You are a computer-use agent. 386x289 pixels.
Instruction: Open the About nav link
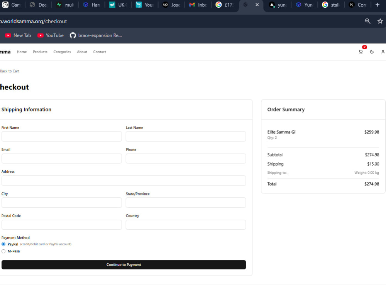tap(82, 52)
